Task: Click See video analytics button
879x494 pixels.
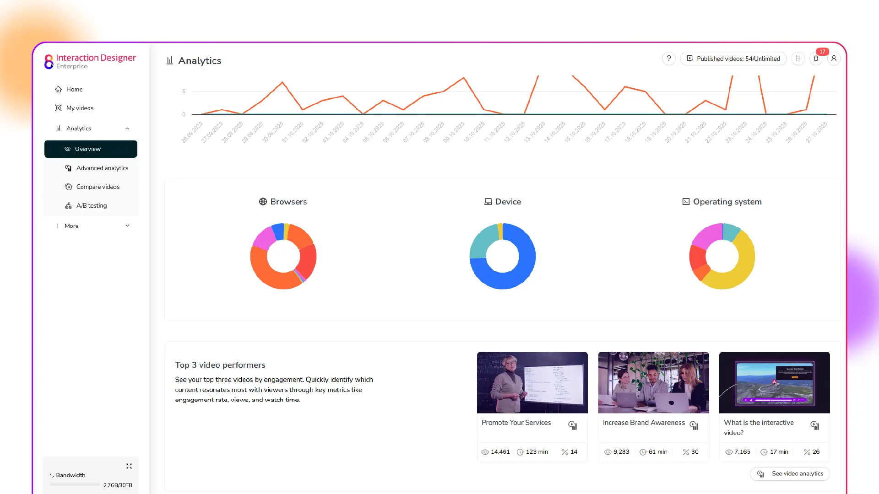Action: (790, 474)
